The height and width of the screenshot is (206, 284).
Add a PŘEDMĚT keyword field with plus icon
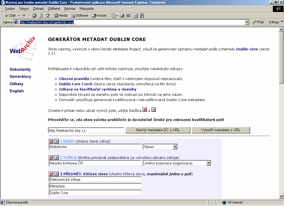click(51, 174)
